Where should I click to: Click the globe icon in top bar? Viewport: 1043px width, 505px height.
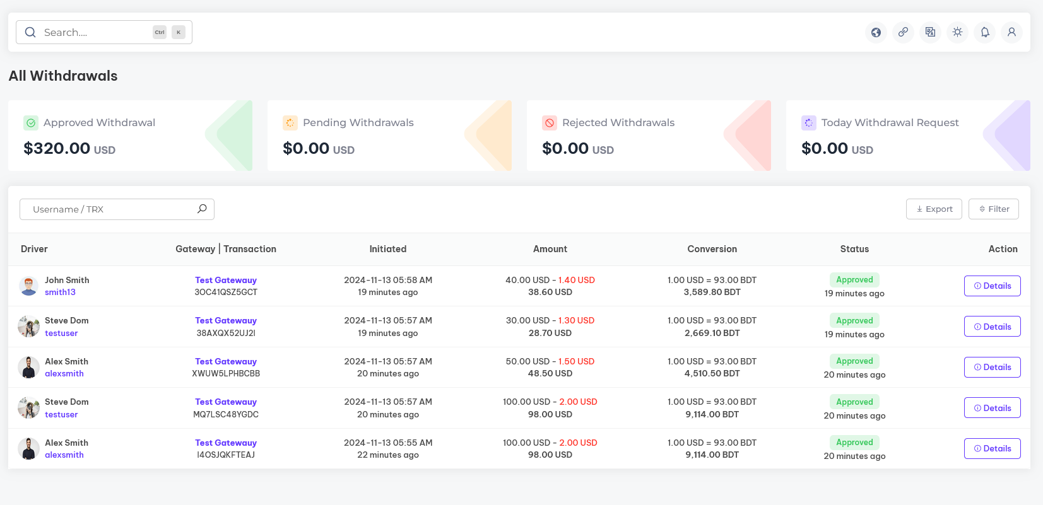pos(876,32)
